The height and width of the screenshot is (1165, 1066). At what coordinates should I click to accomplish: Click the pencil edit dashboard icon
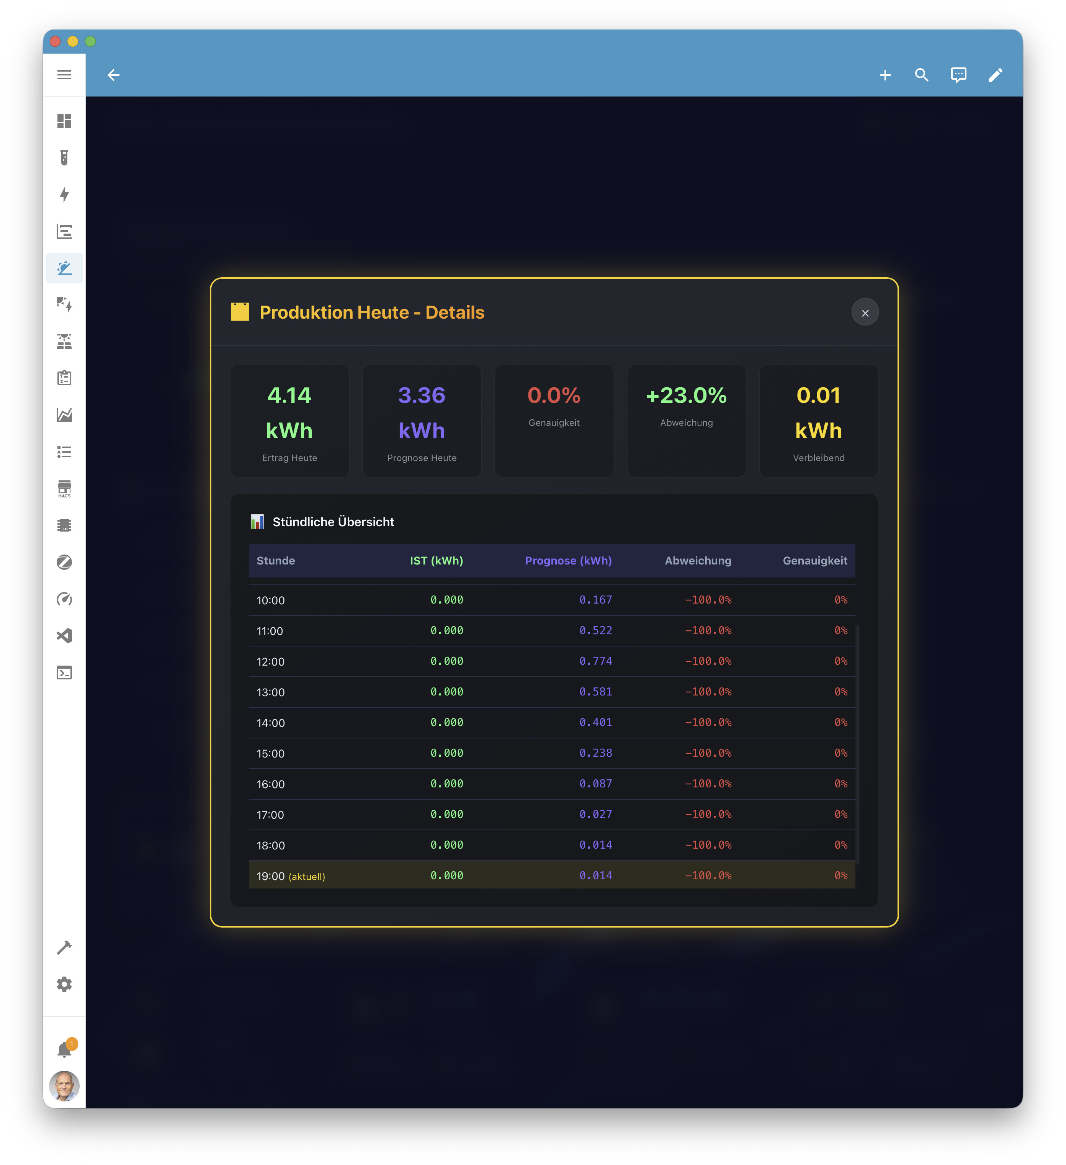pos(994,75)
